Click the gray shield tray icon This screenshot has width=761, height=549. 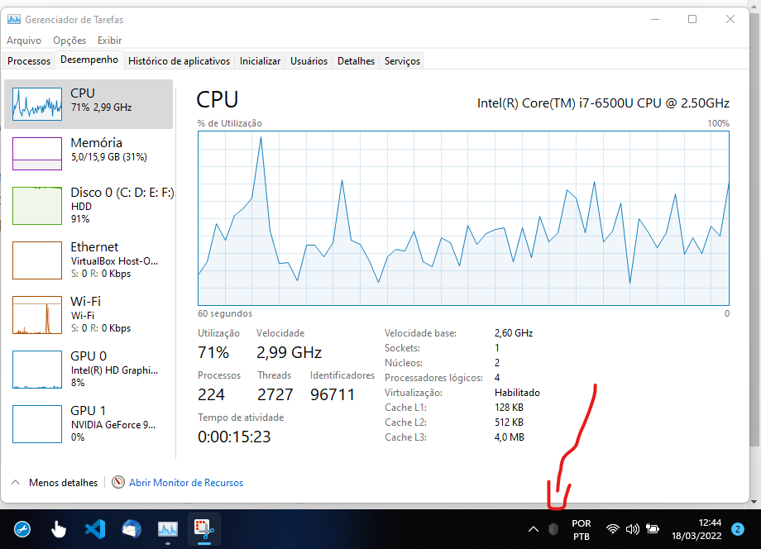tap(553, 529)
